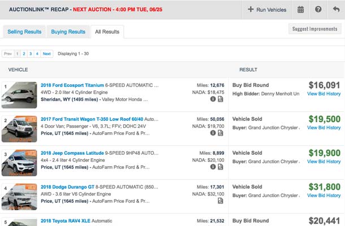The height and width of the screenshot is (226, 345).
Task: Click the $19,500 sold price
Action: pos(324,119)
